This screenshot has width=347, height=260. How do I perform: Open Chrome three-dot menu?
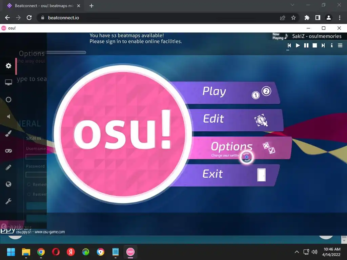(340, 18)
